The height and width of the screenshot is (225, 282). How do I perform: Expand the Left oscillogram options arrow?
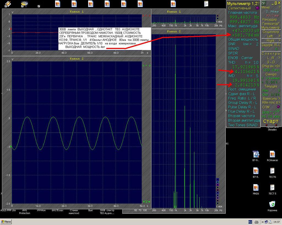[x=279, y=36]
